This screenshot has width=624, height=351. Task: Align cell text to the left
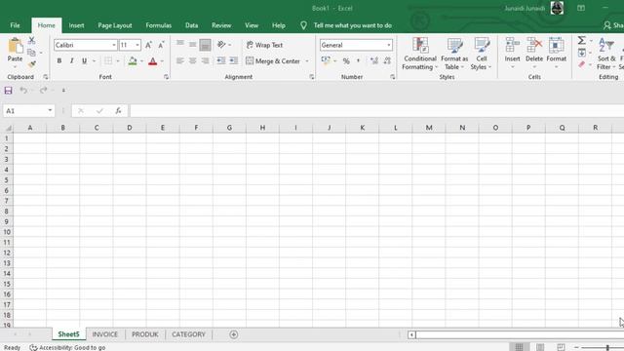180,60
